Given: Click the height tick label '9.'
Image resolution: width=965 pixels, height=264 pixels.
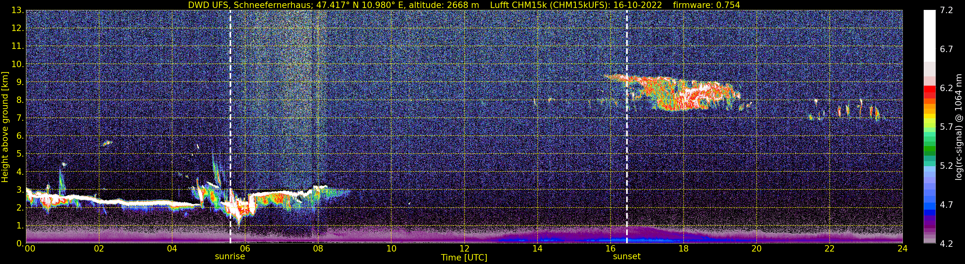Looking at the screenshot, I should coord(20,82).
